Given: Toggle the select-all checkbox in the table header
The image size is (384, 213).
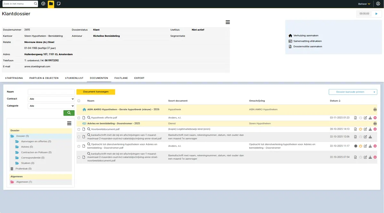Looking at the screenshot, I should (79, 101).
